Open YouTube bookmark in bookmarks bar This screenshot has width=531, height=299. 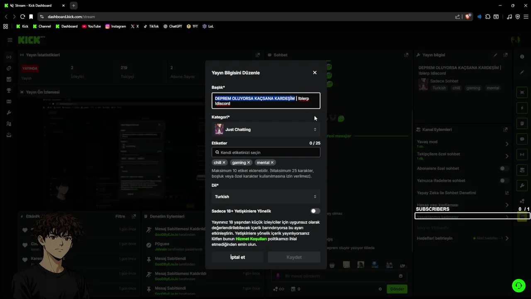(x=91, y=26)
